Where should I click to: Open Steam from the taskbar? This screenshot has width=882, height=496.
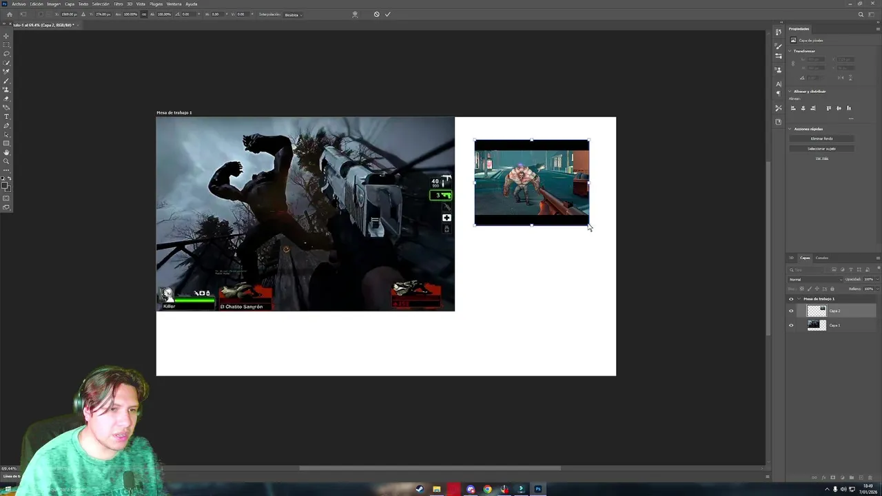point(420,489)
